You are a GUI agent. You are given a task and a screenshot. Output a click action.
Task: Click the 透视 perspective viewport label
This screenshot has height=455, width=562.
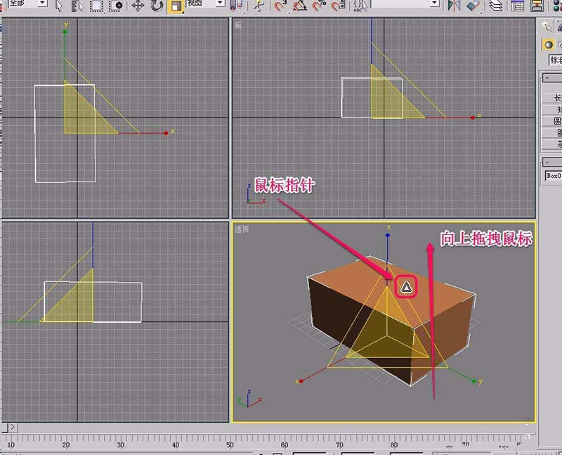click(x=242, y=229)
